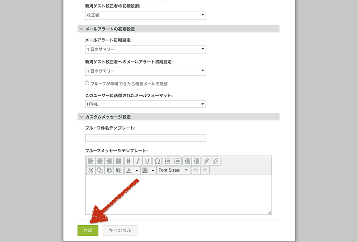Click the green 作成 button
The width and height of the screenshot is (358, 242).
click(88, 230)
